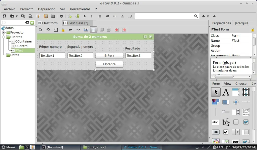Viewport: 257px width, 150px height.
Task: Click the forward navigation arrow
Action: coord(214,16)
